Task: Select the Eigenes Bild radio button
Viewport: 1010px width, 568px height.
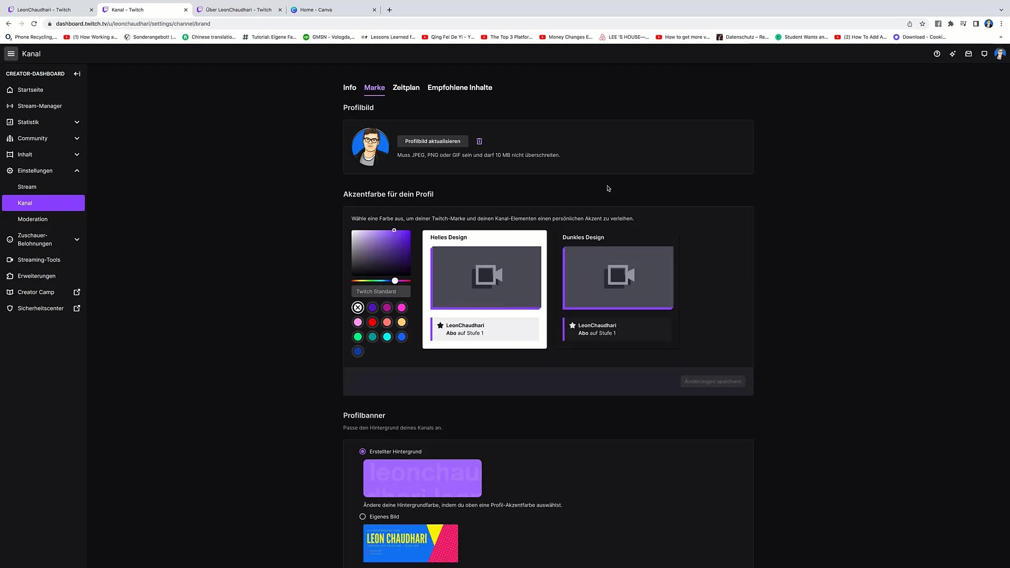Action: pyautogui.click(x=363, y=516)
